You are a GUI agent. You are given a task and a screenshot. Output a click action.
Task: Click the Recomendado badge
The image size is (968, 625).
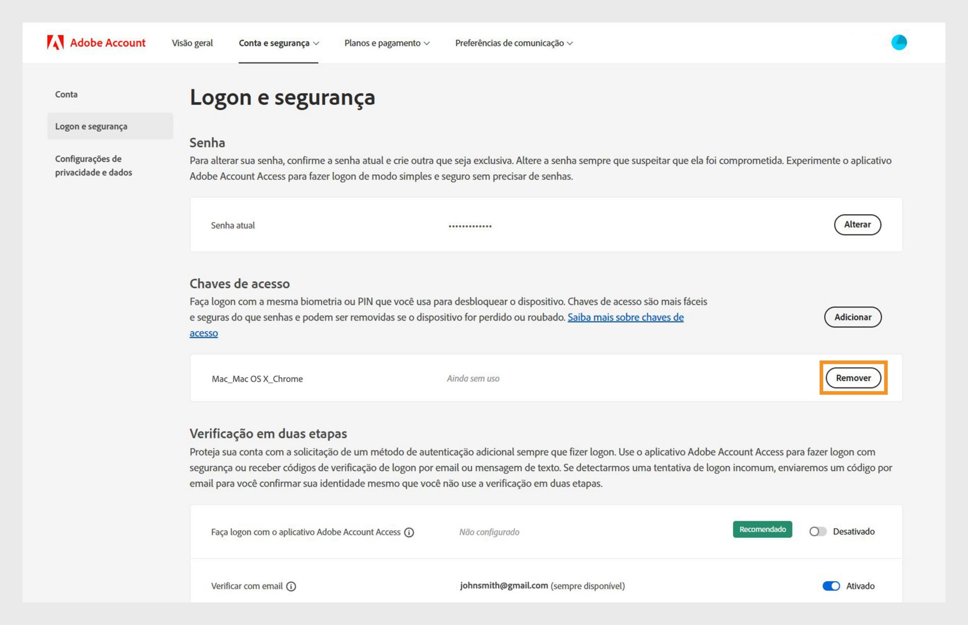tap(762, 529)
